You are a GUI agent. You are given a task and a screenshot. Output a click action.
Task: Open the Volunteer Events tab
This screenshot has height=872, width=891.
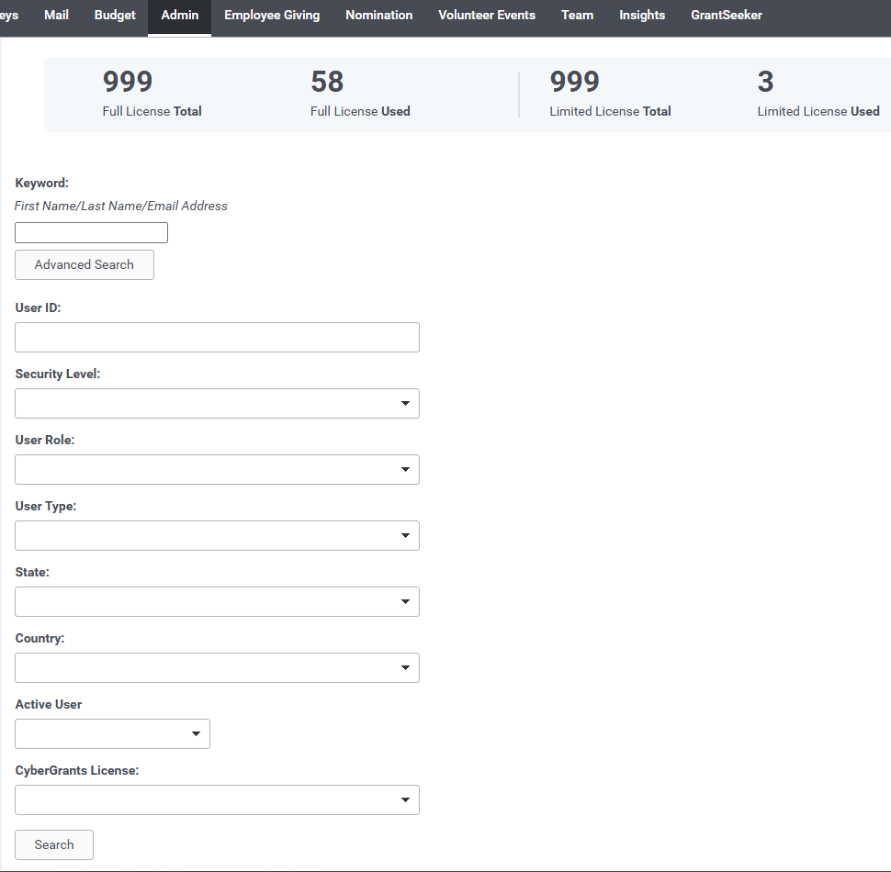(487, 16)
